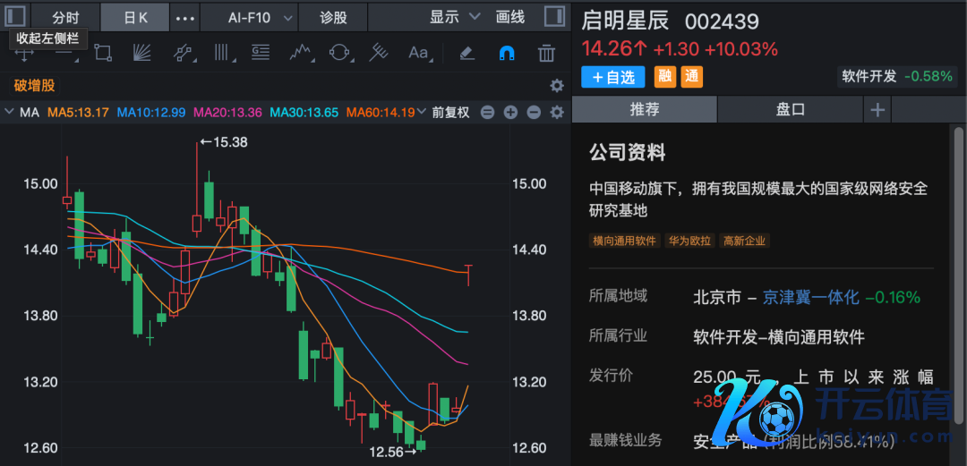Image resolution: width=967 pixels, height=466 pixels.
Task: Pick the parallel channel drawing tool
Action: click(x=183, y=53)
